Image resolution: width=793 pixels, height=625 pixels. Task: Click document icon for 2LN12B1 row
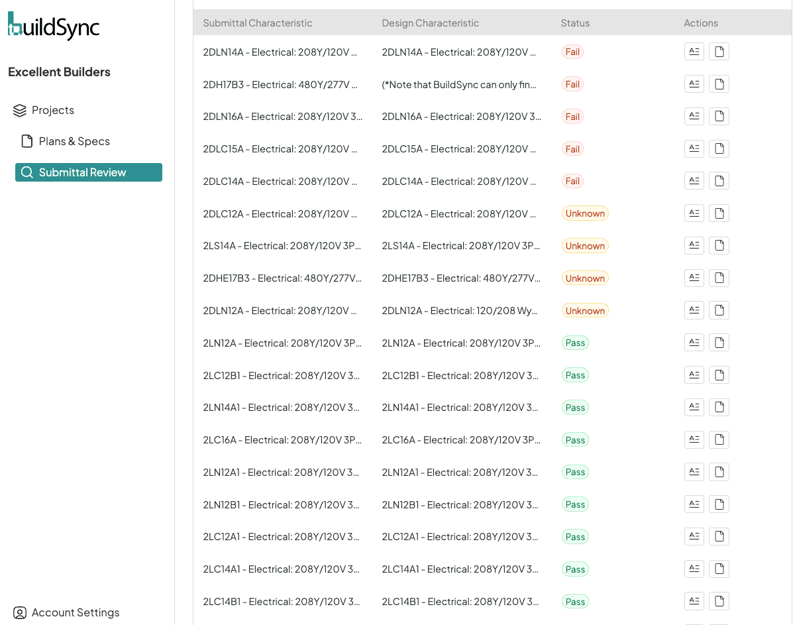719,504
